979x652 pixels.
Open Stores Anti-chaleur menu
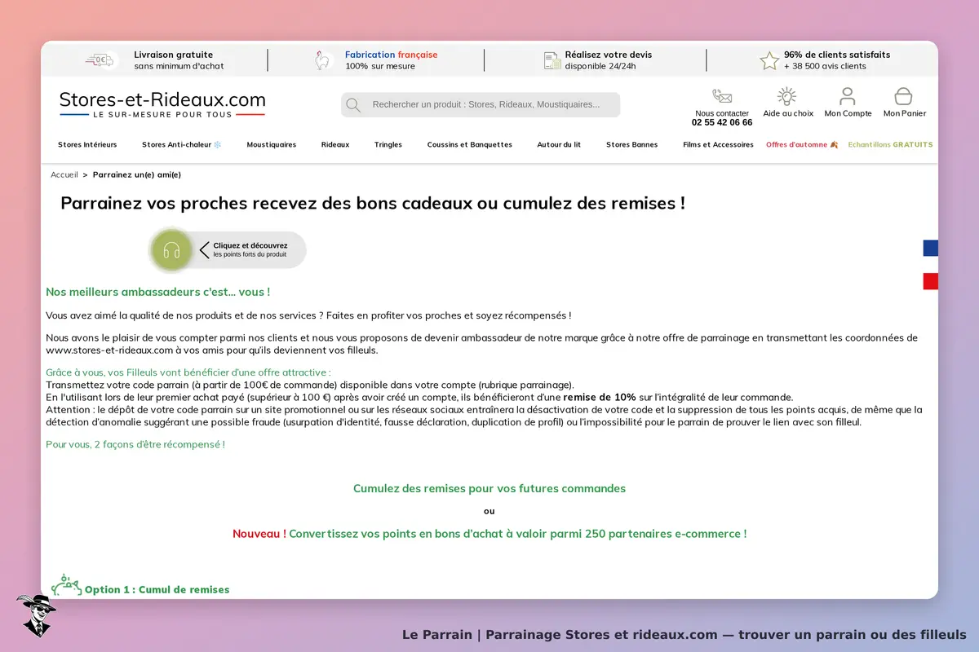182,144
